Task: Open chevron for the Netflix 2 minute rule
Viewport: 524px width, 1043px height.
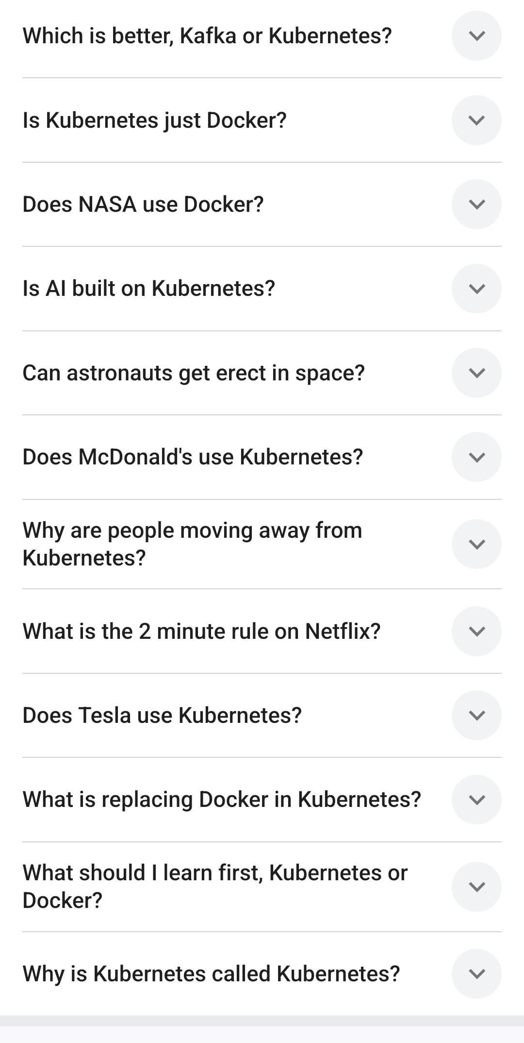Action: tap(476, 631)
